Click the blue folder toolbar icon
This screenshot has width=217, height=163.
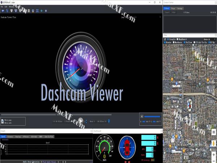point(3,11)
